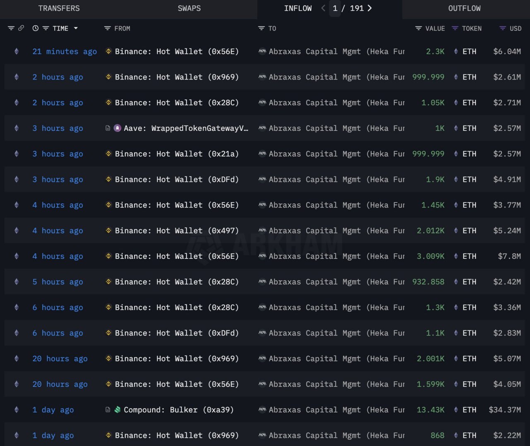The width and height of the screenshot is (530, 446).
Task: Click the Abraxas logo in the $34.37M row
Action: (x=262, y=410)
